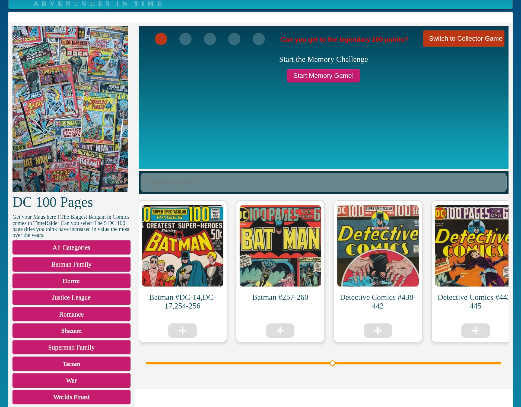Add Batman #DC-14,DC-17,254-256 with its plus button
This screenshot has width=521, height=407.
[182, 330]
